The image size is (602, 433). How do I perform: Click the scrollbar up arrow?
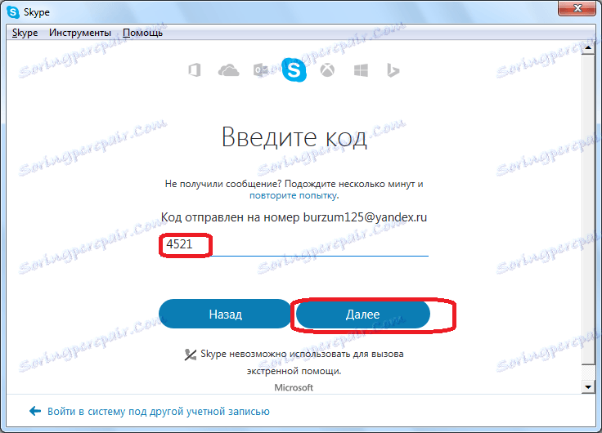tap(588, 48)
